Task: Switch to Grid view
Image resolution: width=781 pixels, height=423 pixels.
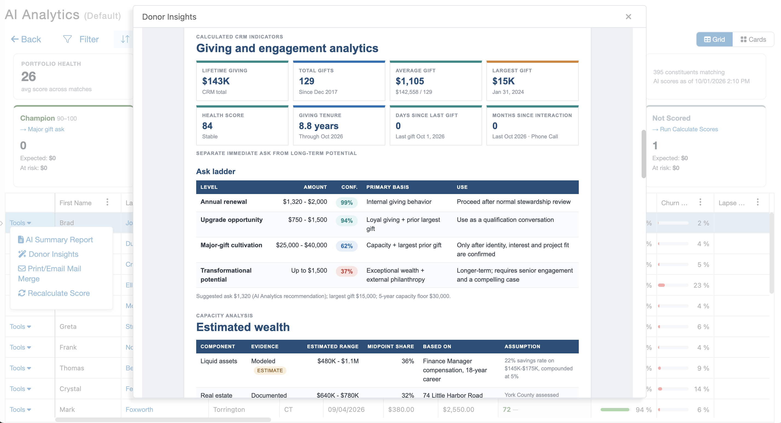Action: (x=714, y=39)
